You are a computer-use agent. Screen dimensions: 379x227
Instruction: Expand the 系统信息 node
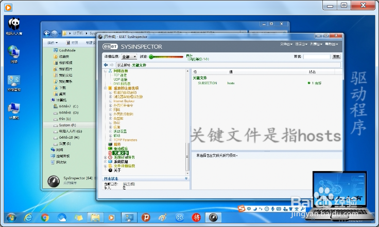pos(106,162)
